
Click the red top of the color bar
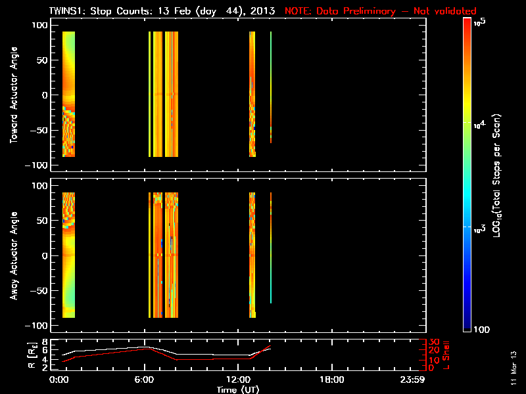[x=467, y=26]
